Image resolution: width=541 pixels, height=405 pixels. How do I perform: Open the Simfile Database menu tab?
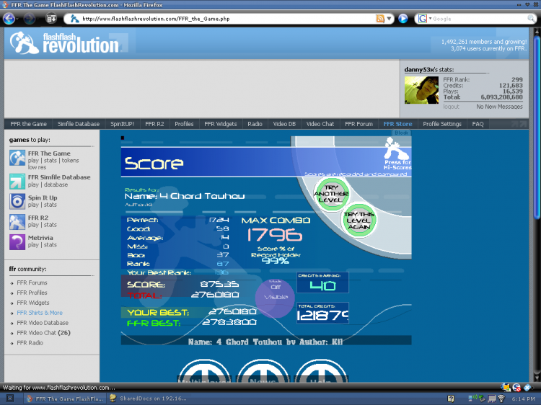click(79, 124)
